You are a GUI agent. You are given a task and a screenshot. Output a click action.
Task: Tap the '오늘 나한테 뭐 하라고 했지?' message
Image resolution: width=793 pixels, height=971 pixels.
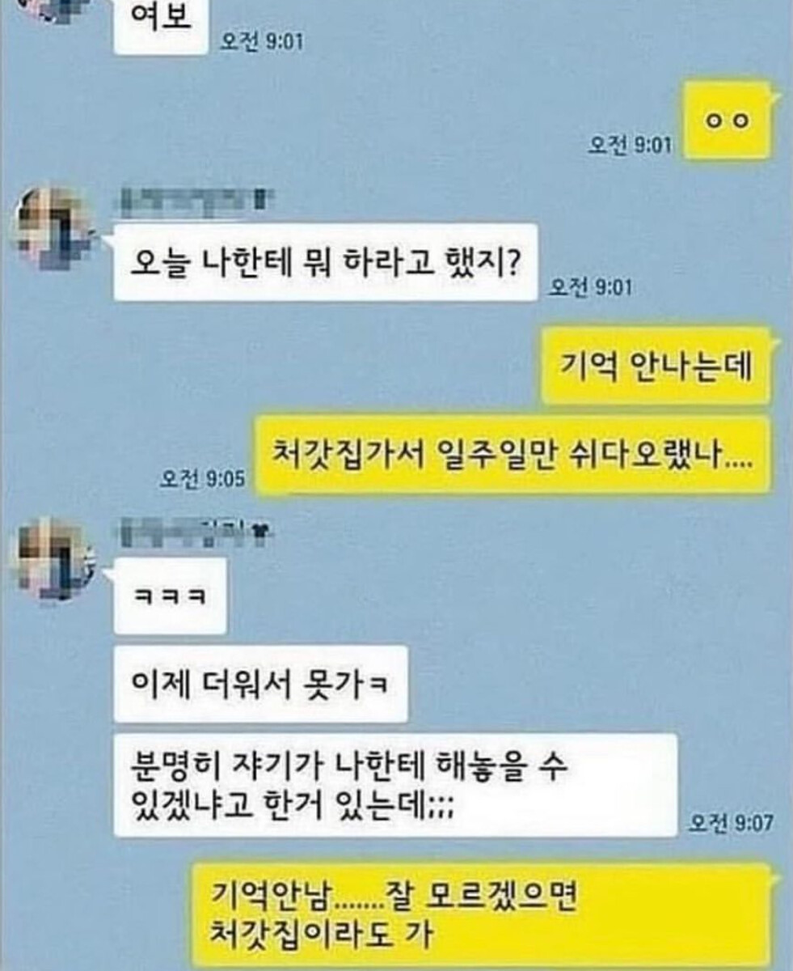tap(326, 262)
